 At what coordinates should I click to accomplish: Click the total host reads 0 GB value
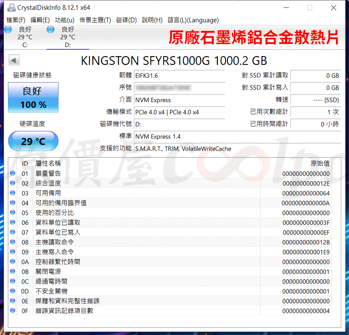click(316, 76)
